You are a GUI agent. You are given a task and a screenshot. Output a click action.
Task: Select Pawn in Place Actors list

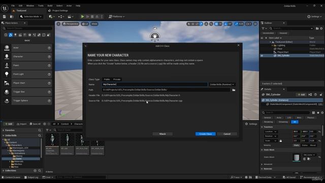pyautogui.click(x=27, y=66)
